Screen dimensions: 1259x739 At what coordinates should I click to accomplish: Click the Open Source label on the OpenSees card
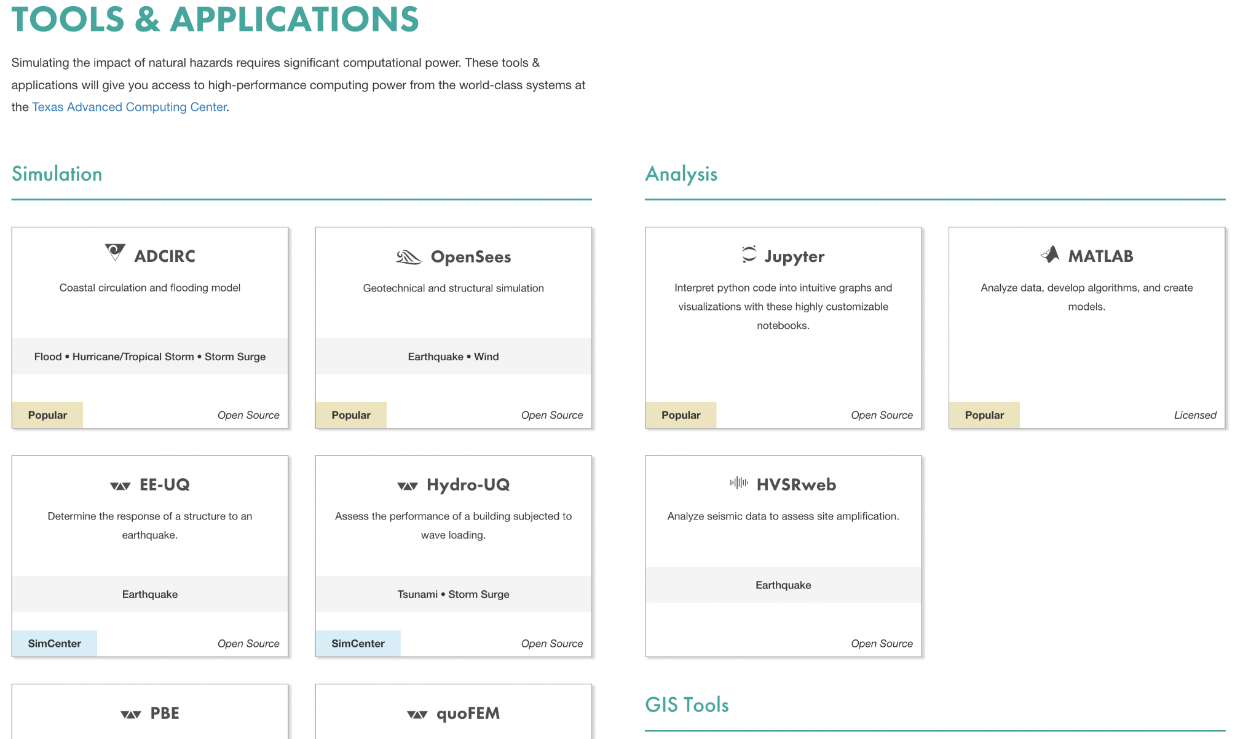coord(552,415)
